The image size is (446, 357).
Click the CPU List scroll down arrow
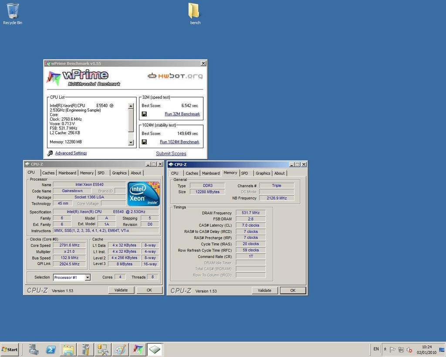click(x=131, y=143)
